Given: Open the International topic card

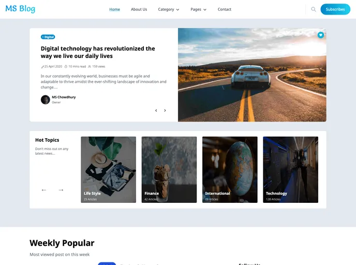Looking at the screenshot, I should pyautogui.click(x=230, y=170).
